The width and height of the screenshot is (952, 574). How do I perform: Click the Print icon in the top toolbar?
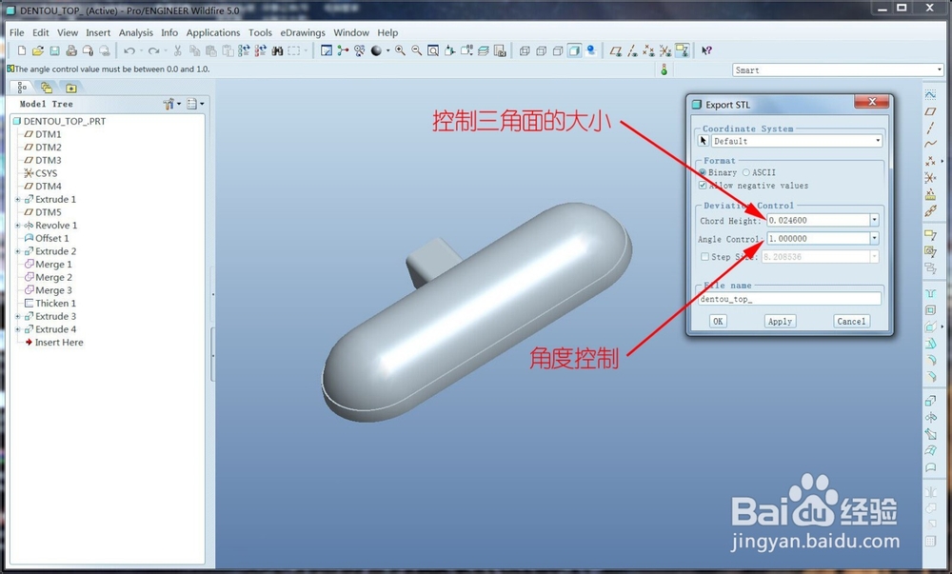(x=71, y=49)
